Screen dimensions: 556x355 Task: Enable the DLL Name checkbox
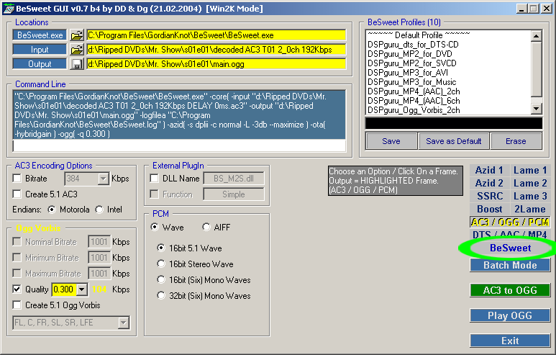tap(154, 178)
